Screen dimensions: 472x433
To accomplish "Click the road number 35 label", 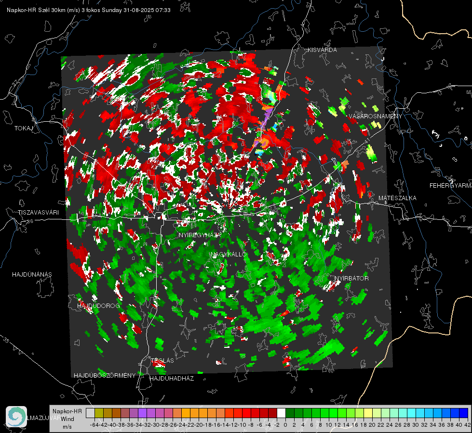I will [x=6, y=340].
